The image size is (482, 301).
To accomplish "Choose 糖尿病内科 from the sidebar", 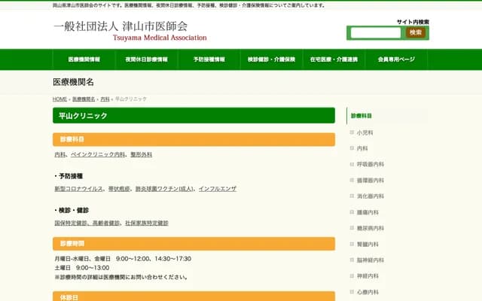I will click(x=371, y=228).
